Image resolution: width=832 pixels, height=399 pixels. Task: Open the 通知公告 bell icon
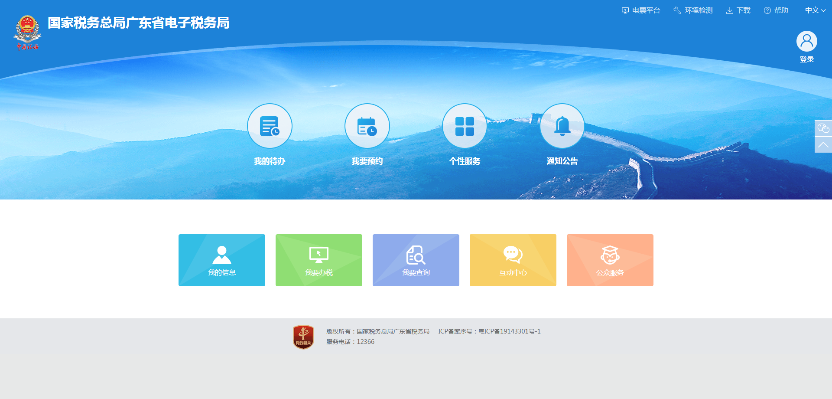[562, 126]
